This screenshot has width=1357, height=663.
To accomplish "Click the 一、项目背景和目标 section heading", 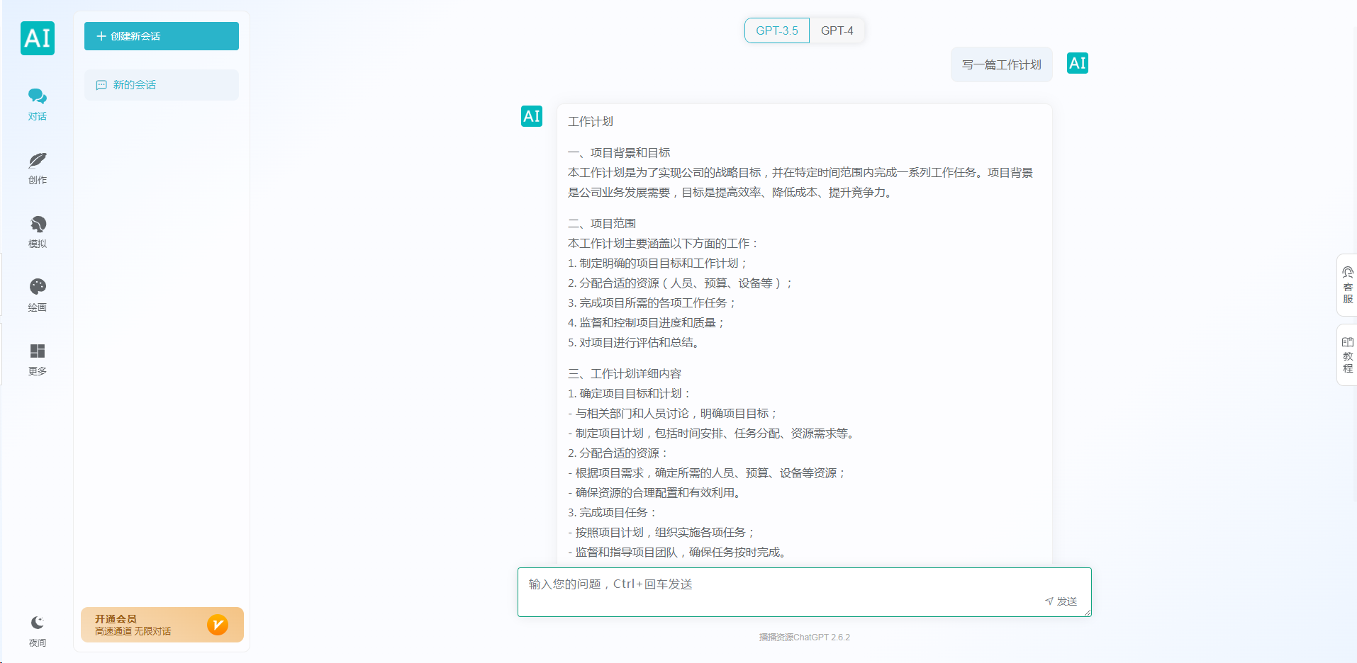I will point(619,153).
